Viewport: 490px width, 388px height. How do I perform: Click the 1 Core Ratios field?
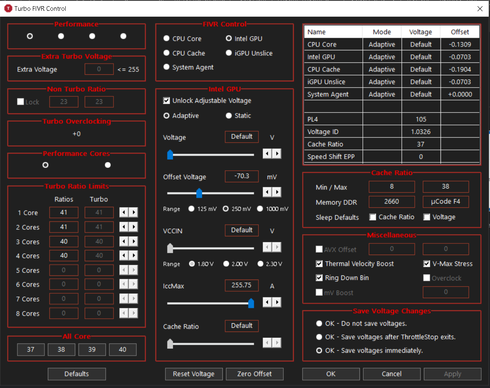64,212
